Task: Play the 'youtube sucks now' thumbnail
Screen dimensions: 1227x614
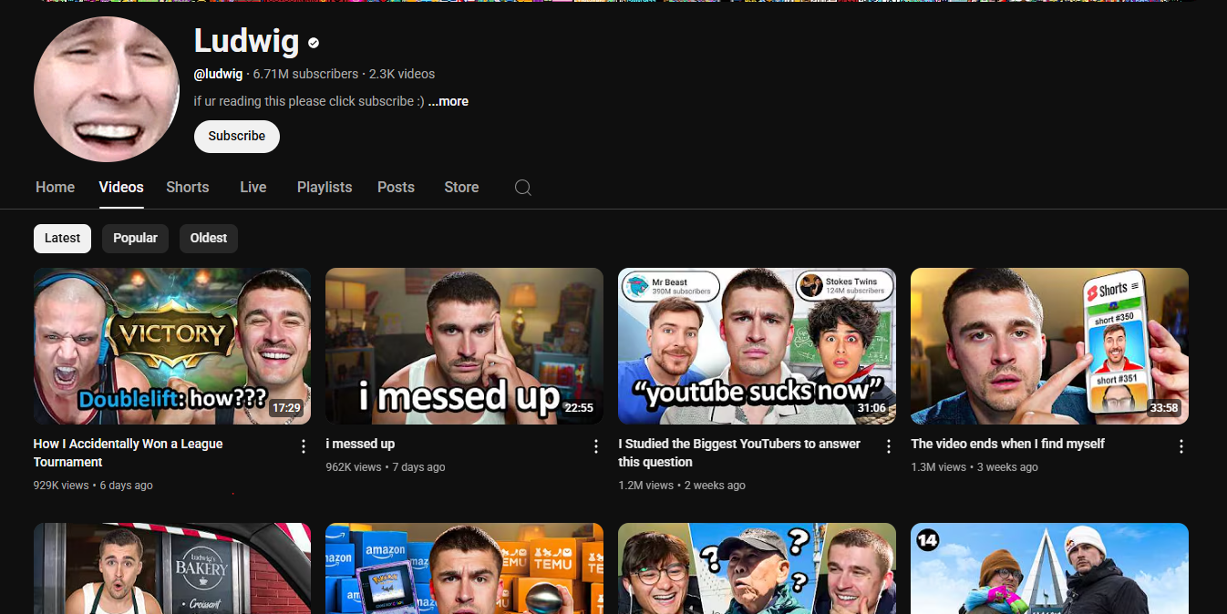Action: click(757, 346)
